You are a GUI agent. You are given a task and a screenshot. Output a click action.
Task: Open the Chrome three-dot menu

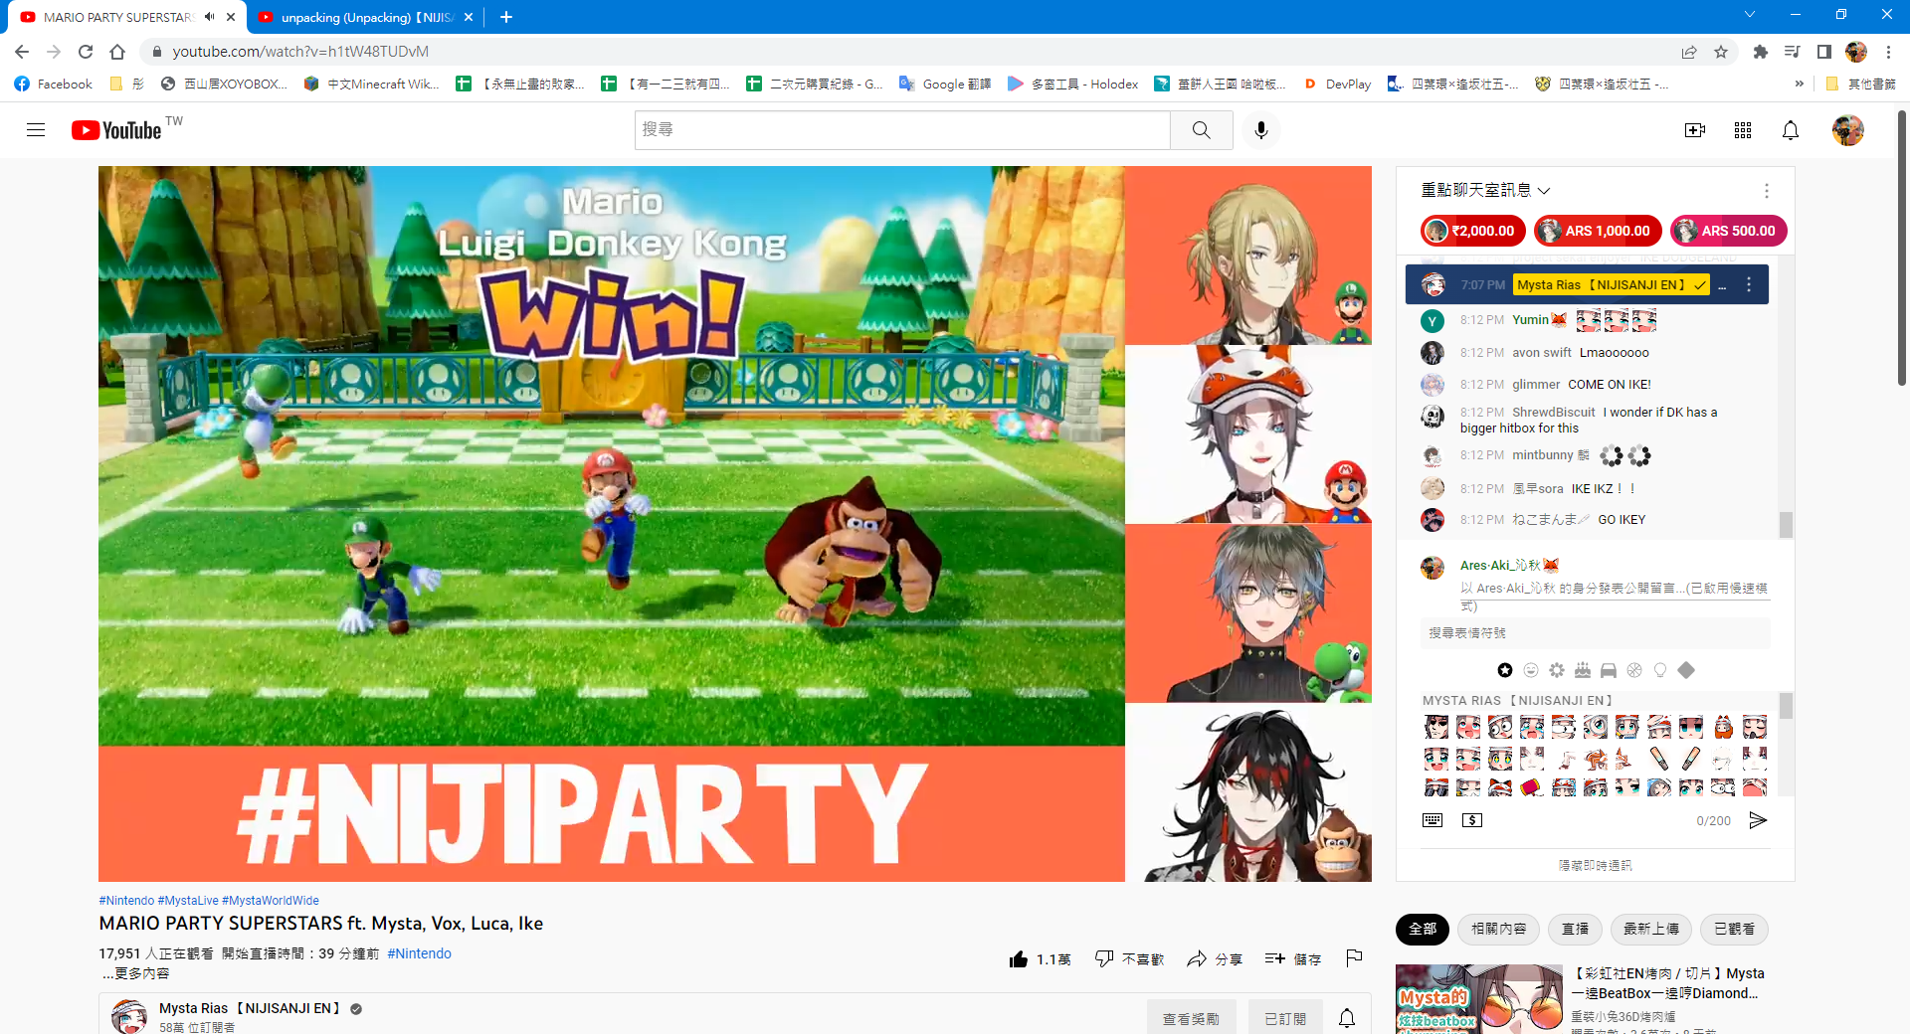(1888, 52)
